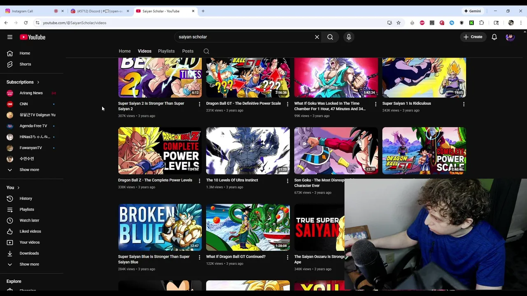Play the What If Dragon Ball GT Continued thumbnail
The image size is (527, 296).
[248, 227]
